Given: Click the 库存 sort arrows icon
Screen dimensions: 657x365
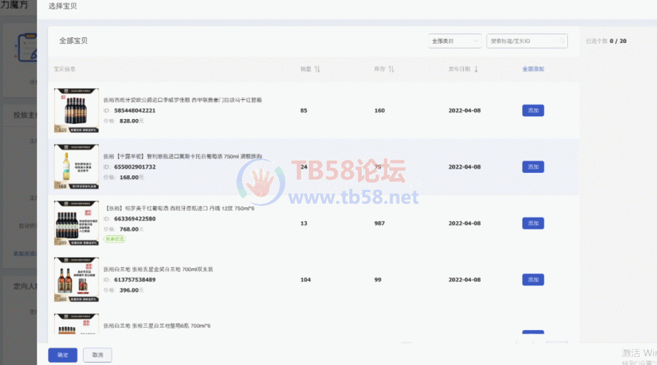Looking at the screenshot, I should tap(391, 69).
